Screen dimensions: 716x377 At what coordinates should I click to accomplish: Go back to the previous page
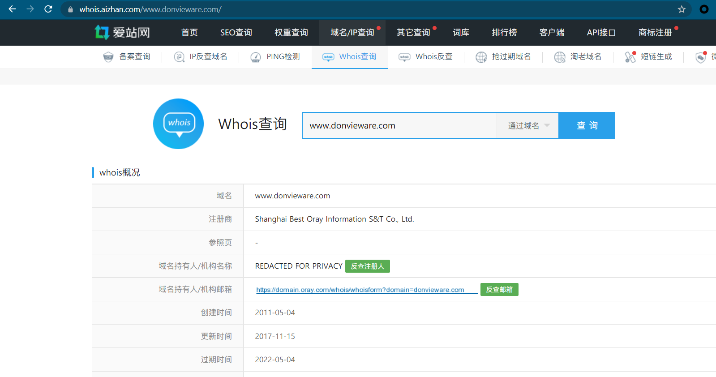(13, 9)
